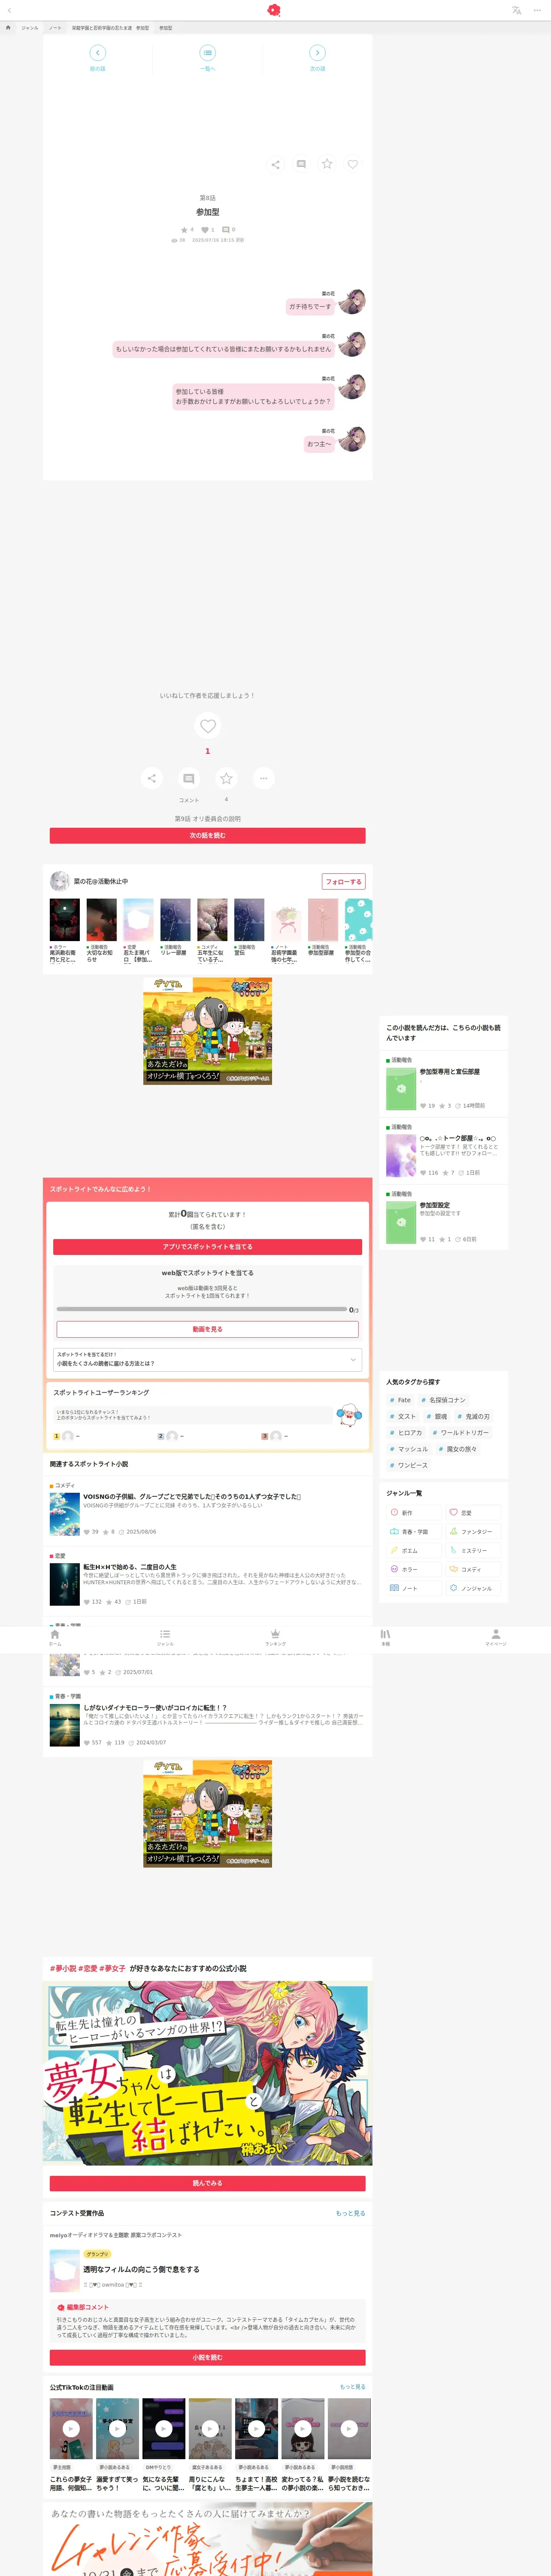The width and height of the screenshot is (551, 2576).
Task: Click もっと見る beside コンテスト受賞作品
Action: [x=350, y=2213]
